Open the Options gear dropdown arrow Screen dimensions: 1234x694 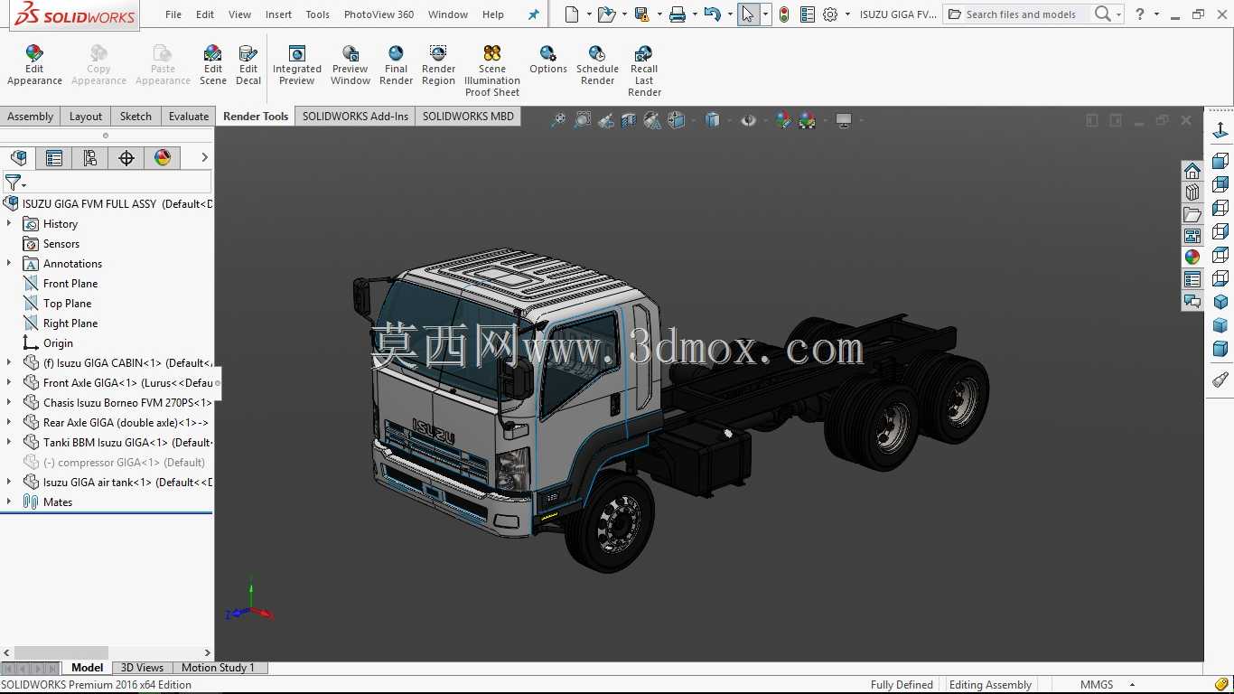click(x=847, y=14)
